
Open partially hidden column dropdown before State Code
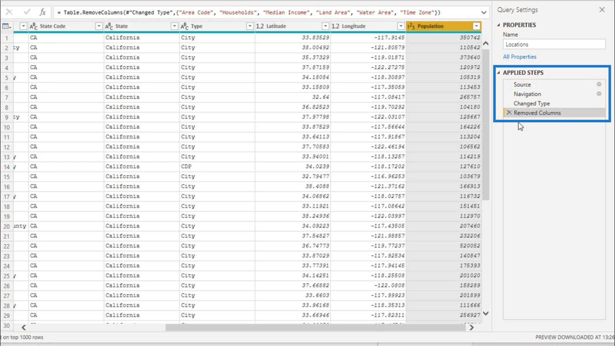pos(23,26)
